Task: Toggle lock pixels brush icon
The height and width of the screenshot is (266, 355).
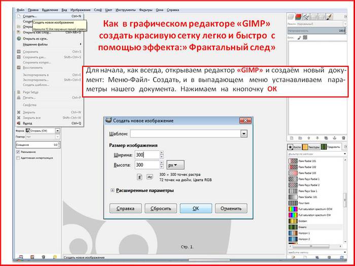Action: coord(299,37)
